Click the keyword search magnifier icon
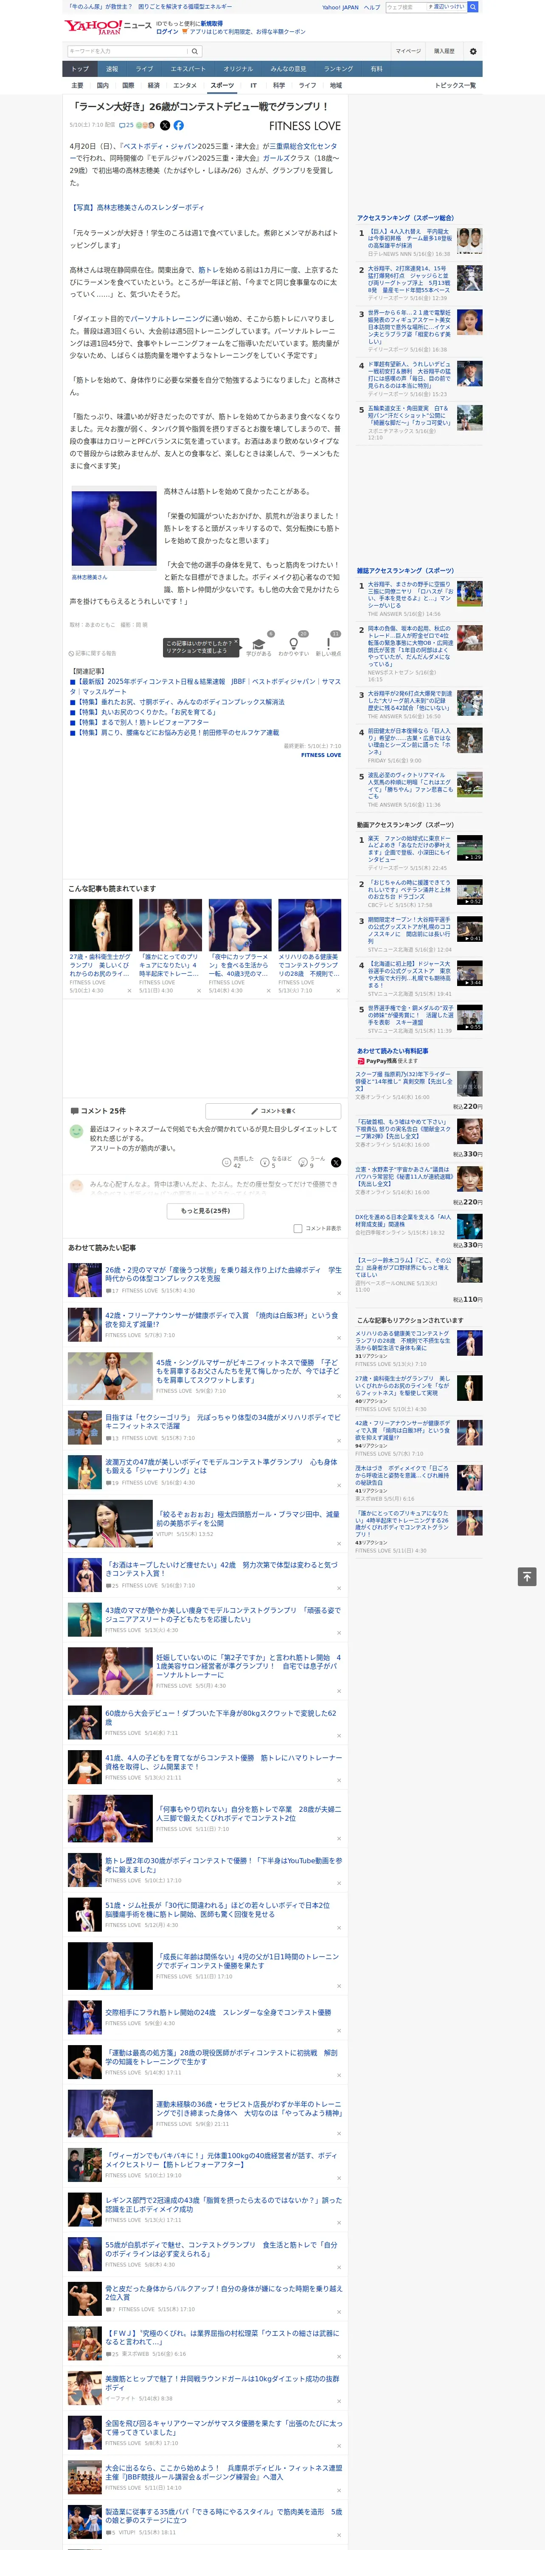 coord(194,51)
